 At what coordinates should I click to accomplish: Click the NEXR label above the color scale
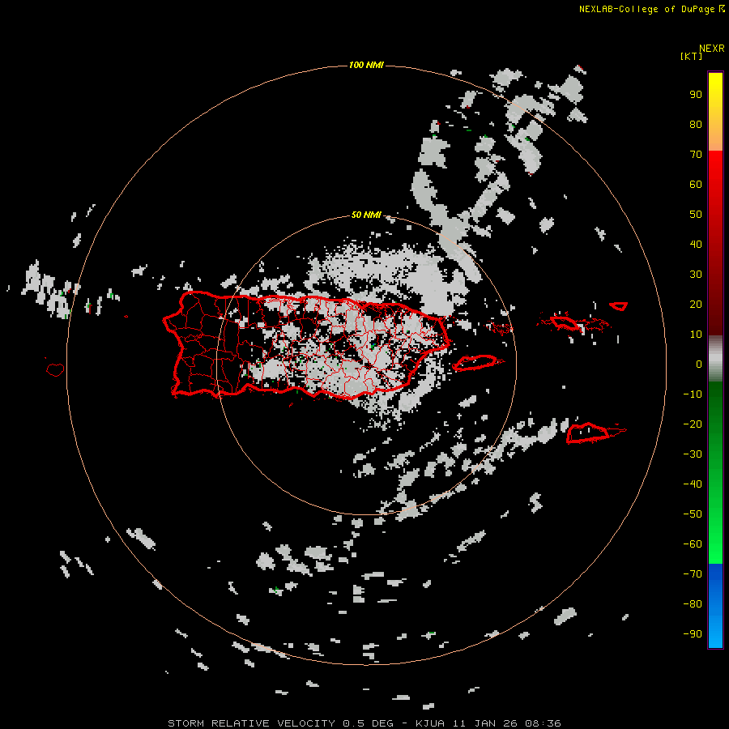point(712,49)
